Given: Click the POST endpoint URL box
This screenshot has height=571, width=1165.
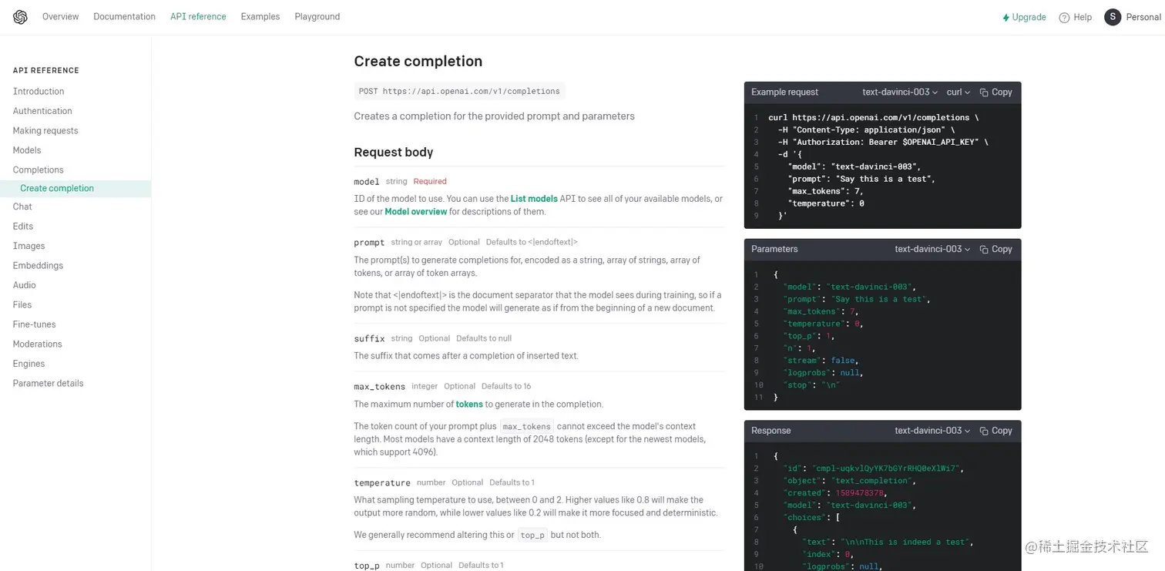Looking at the screenshot, I should pyautogui.click(x=459, y=92).
